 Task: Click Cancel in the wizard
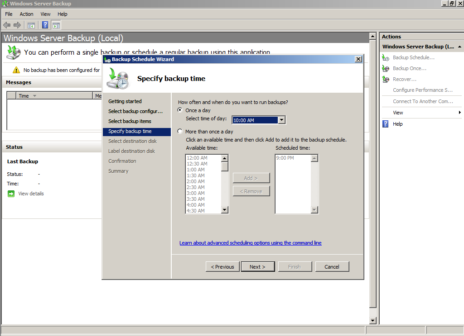[332, 267]
